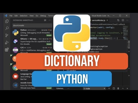Open 'GitLens — Git sup...' extension title
The image size is (138, 103).
[29, 39]
